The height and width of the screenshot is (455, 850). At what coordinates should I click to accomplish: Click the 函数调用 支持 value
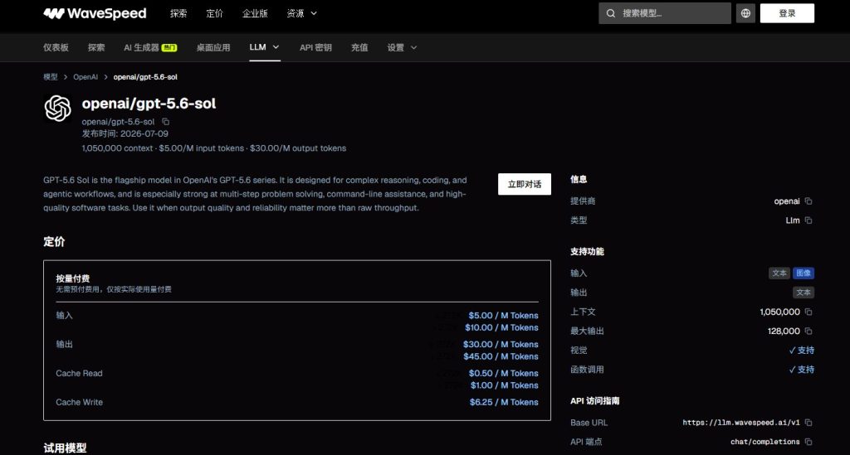coord(801,370)
